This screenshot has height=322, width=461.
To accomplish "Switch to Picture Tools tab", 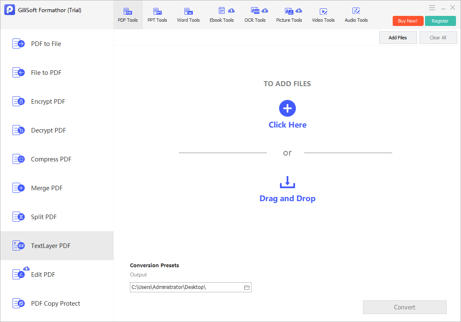I will pos(289,15).
